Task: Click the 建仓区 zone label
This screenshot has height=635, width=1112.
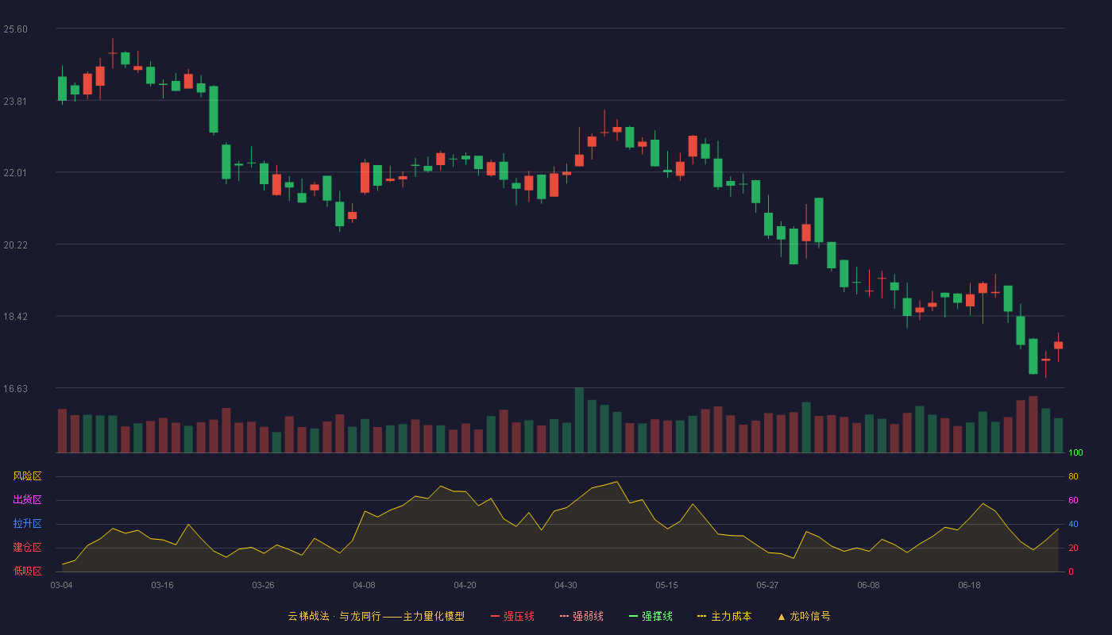Action: (x=27, y=548)
